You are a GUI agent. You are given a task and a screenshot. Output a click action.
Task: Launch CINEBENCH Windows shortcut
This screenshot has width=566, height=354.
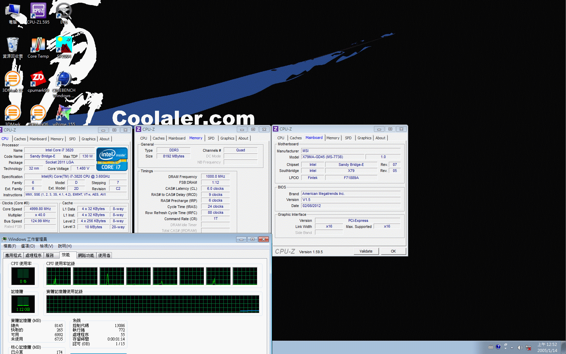(64, 84)
